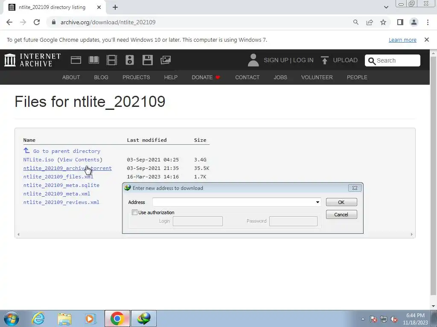Click the zoom magnifier icon in address bar
437x327 pixels.
pos(355,22)
